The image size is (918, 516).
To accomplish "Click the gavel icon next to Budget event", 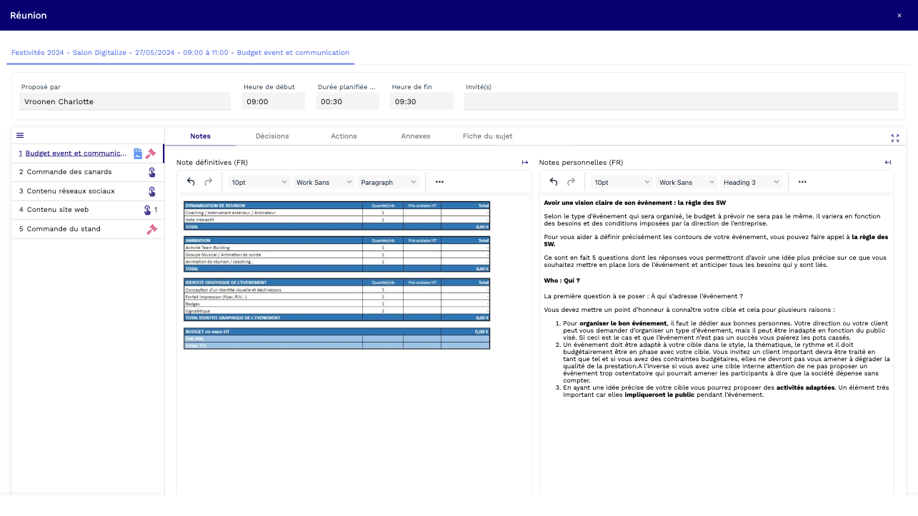I will tap(151, 153).
